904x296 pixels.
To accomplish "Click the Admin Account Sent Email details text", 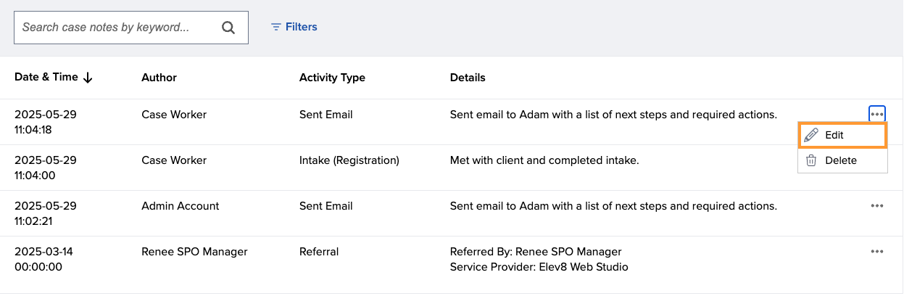I will point(613,206).
